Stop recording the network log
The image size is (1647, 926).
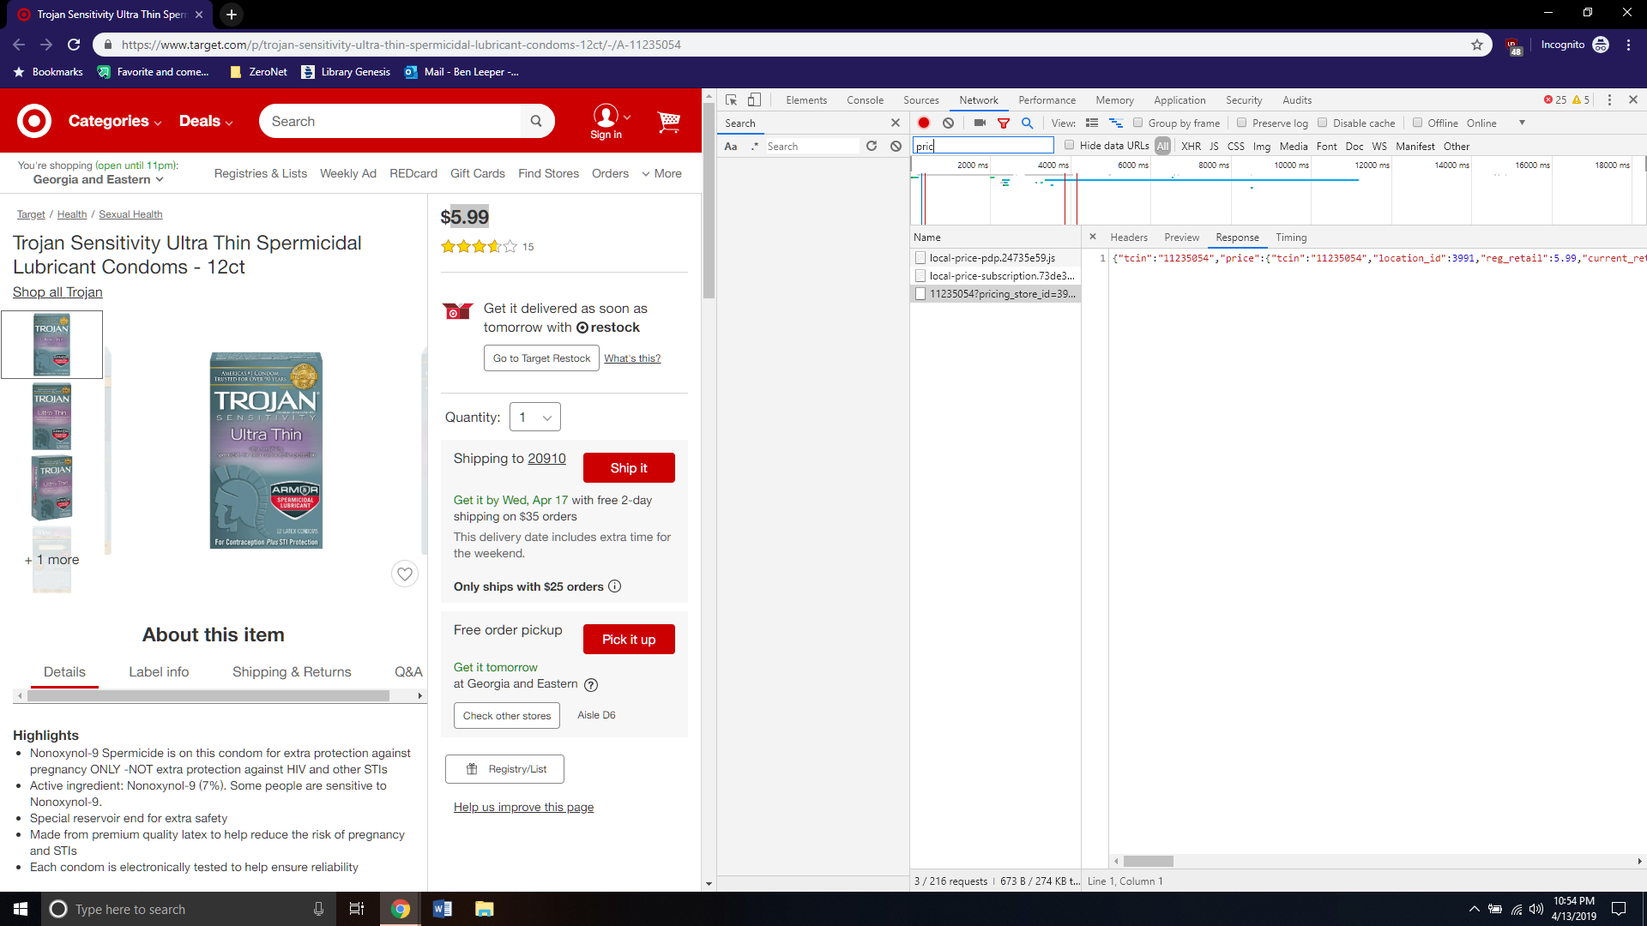coord(924,123)
